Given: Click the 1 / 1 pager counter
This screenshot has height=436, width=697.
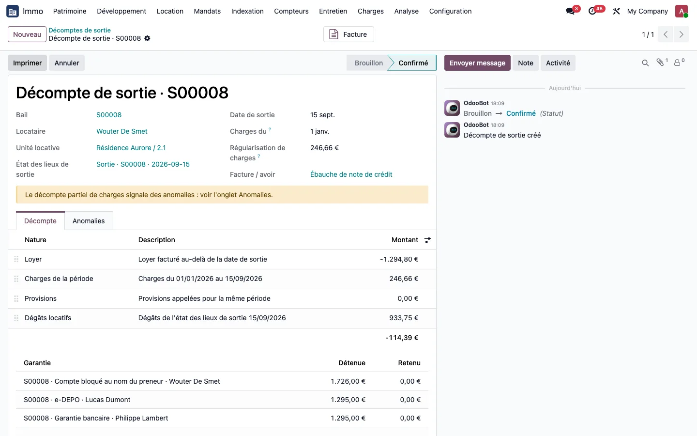Looking at the screenshot, I should [648, 34].
